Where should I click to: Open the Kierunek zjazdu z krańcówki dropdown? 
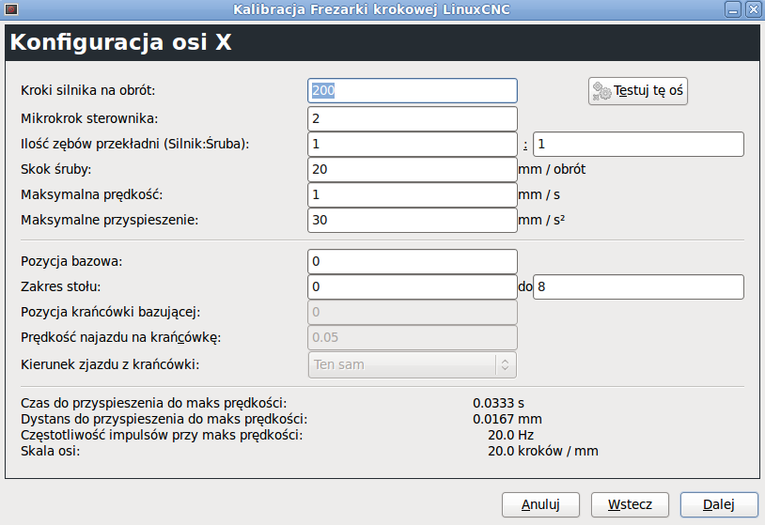(x=413, y=364)
